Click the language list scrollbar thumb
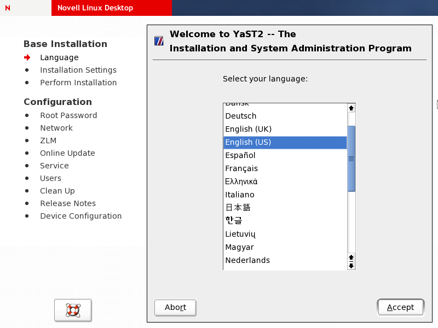The width and height of the screenshot is (438, 328). point(351,159)
